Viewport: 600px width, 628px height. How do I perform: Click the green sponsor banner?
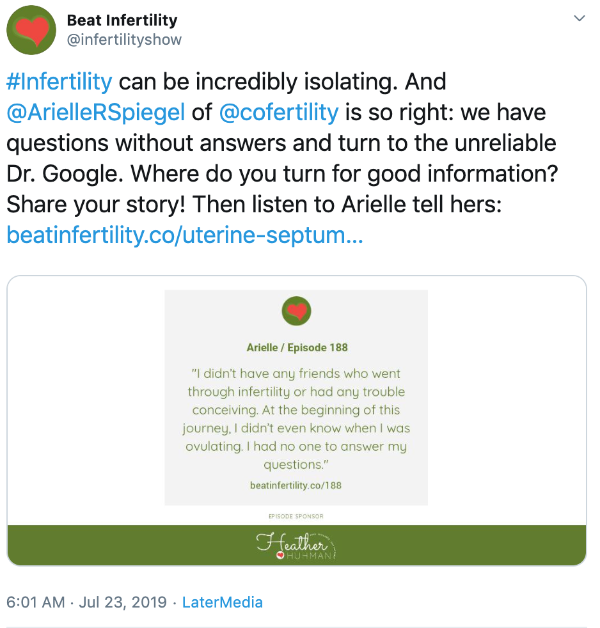pyautogui.click(x=297, y=545)
